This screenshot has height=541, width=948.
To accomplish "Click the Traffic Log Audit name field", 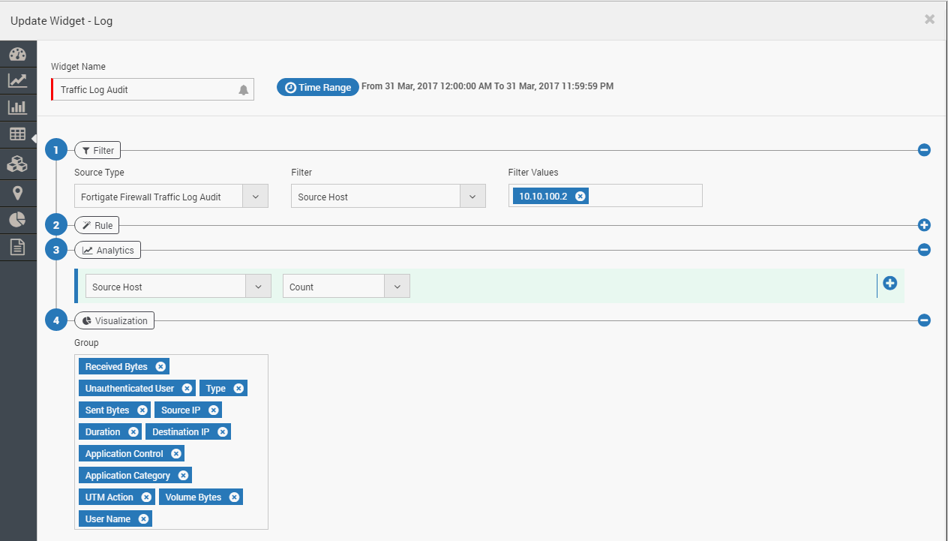I will click(x=152, y=89).
